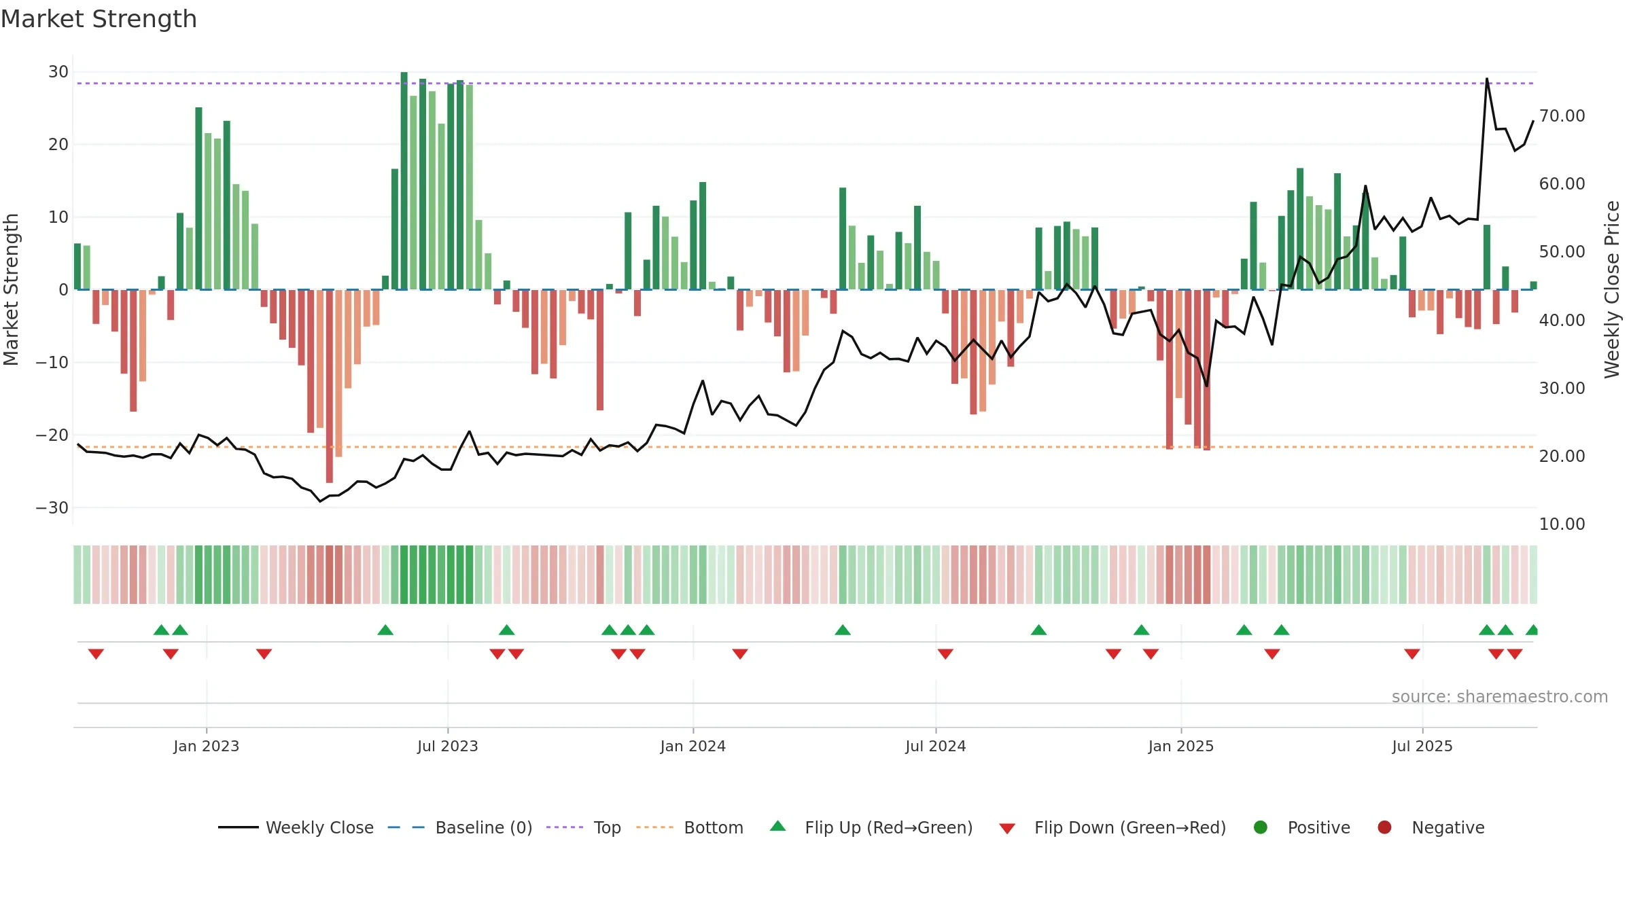This screenshot has height=917, width=1631.
Task: Click the Jul 2025 axis label
Action: [1422, 747]
